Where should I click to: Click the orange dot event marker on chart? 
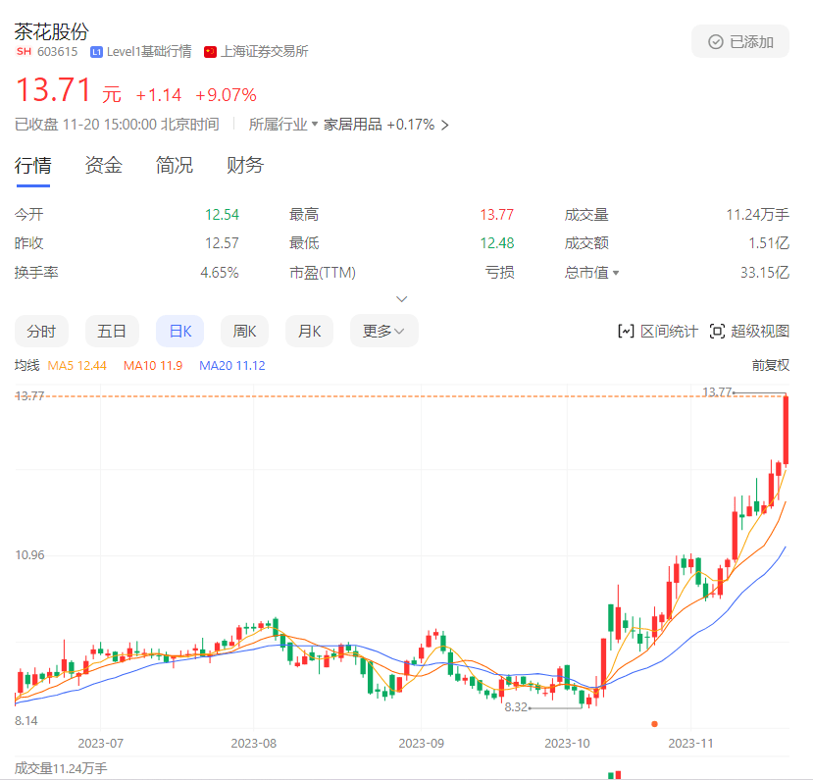tap(654, 724)
